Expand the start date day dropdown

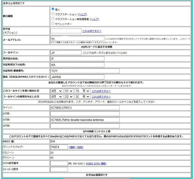click(x=69, y=91)
